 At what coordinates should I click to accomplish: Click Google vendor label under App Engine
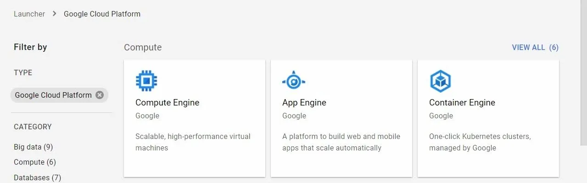[x=294, y=116]
